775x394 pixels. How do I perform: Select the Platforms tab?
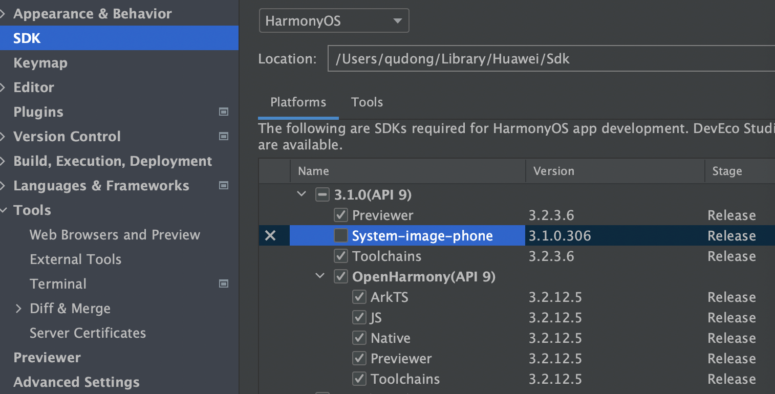(298, 102)
